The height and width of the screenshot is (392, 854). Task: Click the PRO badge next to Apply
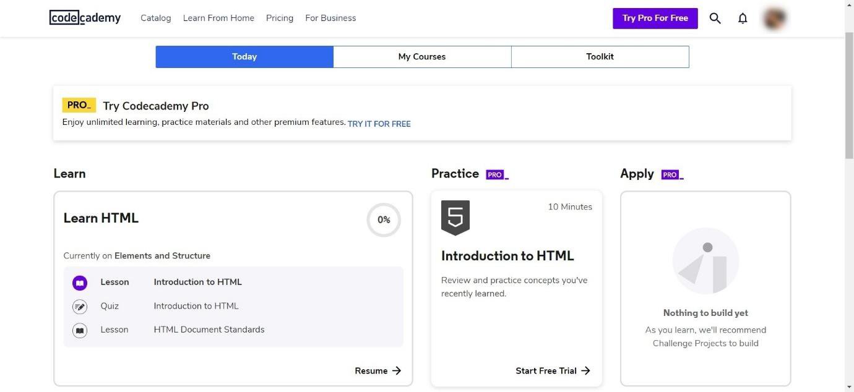[672, 174]
